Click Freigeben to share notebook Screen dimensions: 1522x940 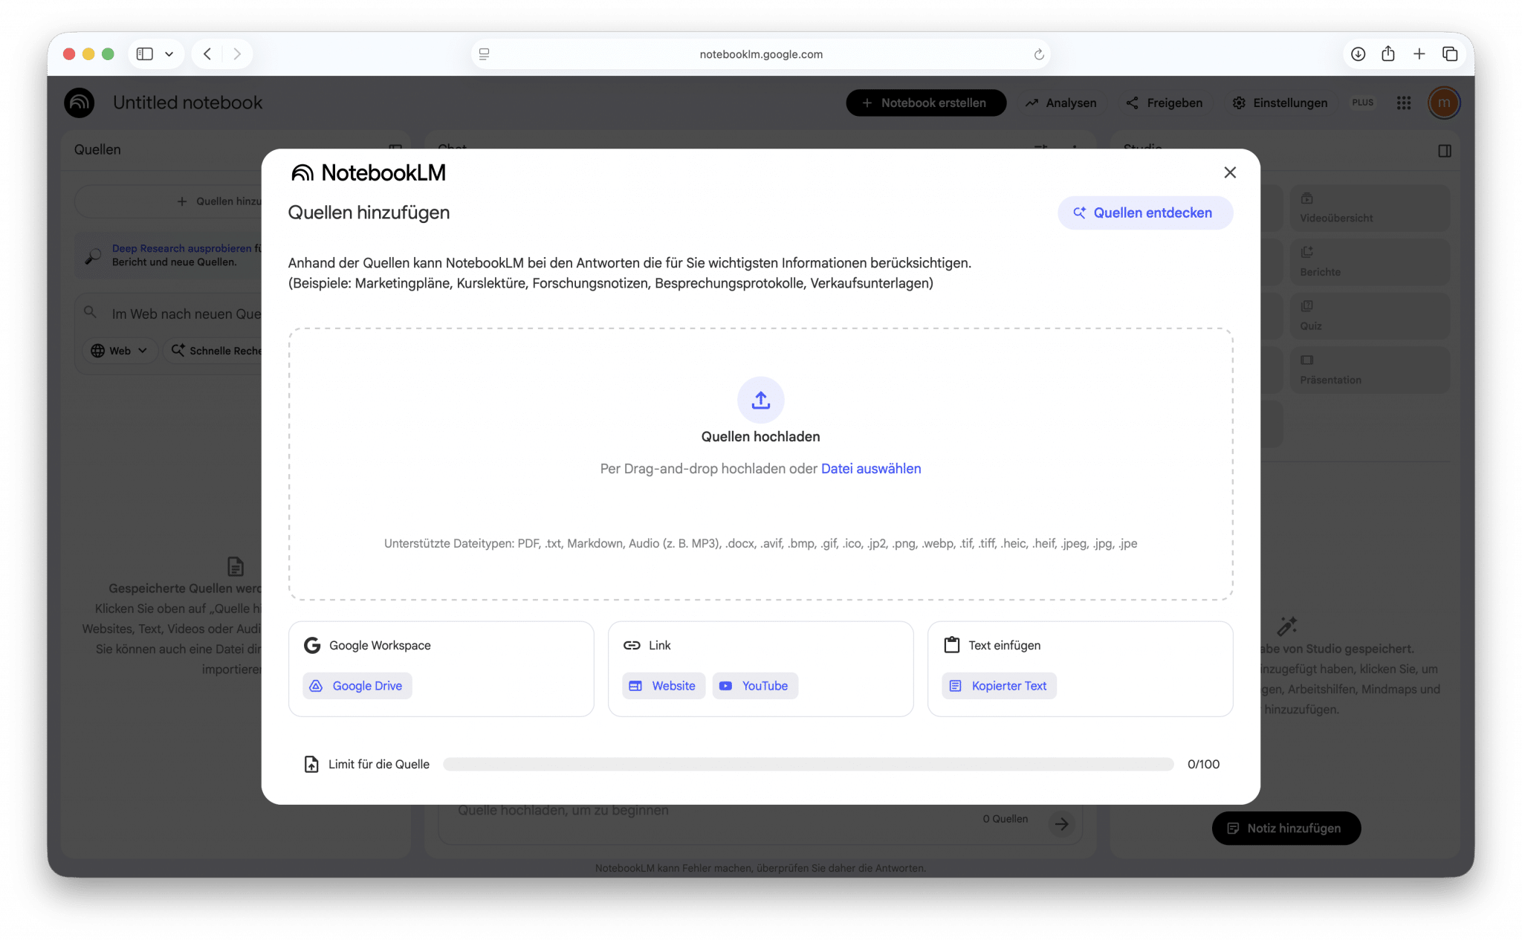(1165, 103)
